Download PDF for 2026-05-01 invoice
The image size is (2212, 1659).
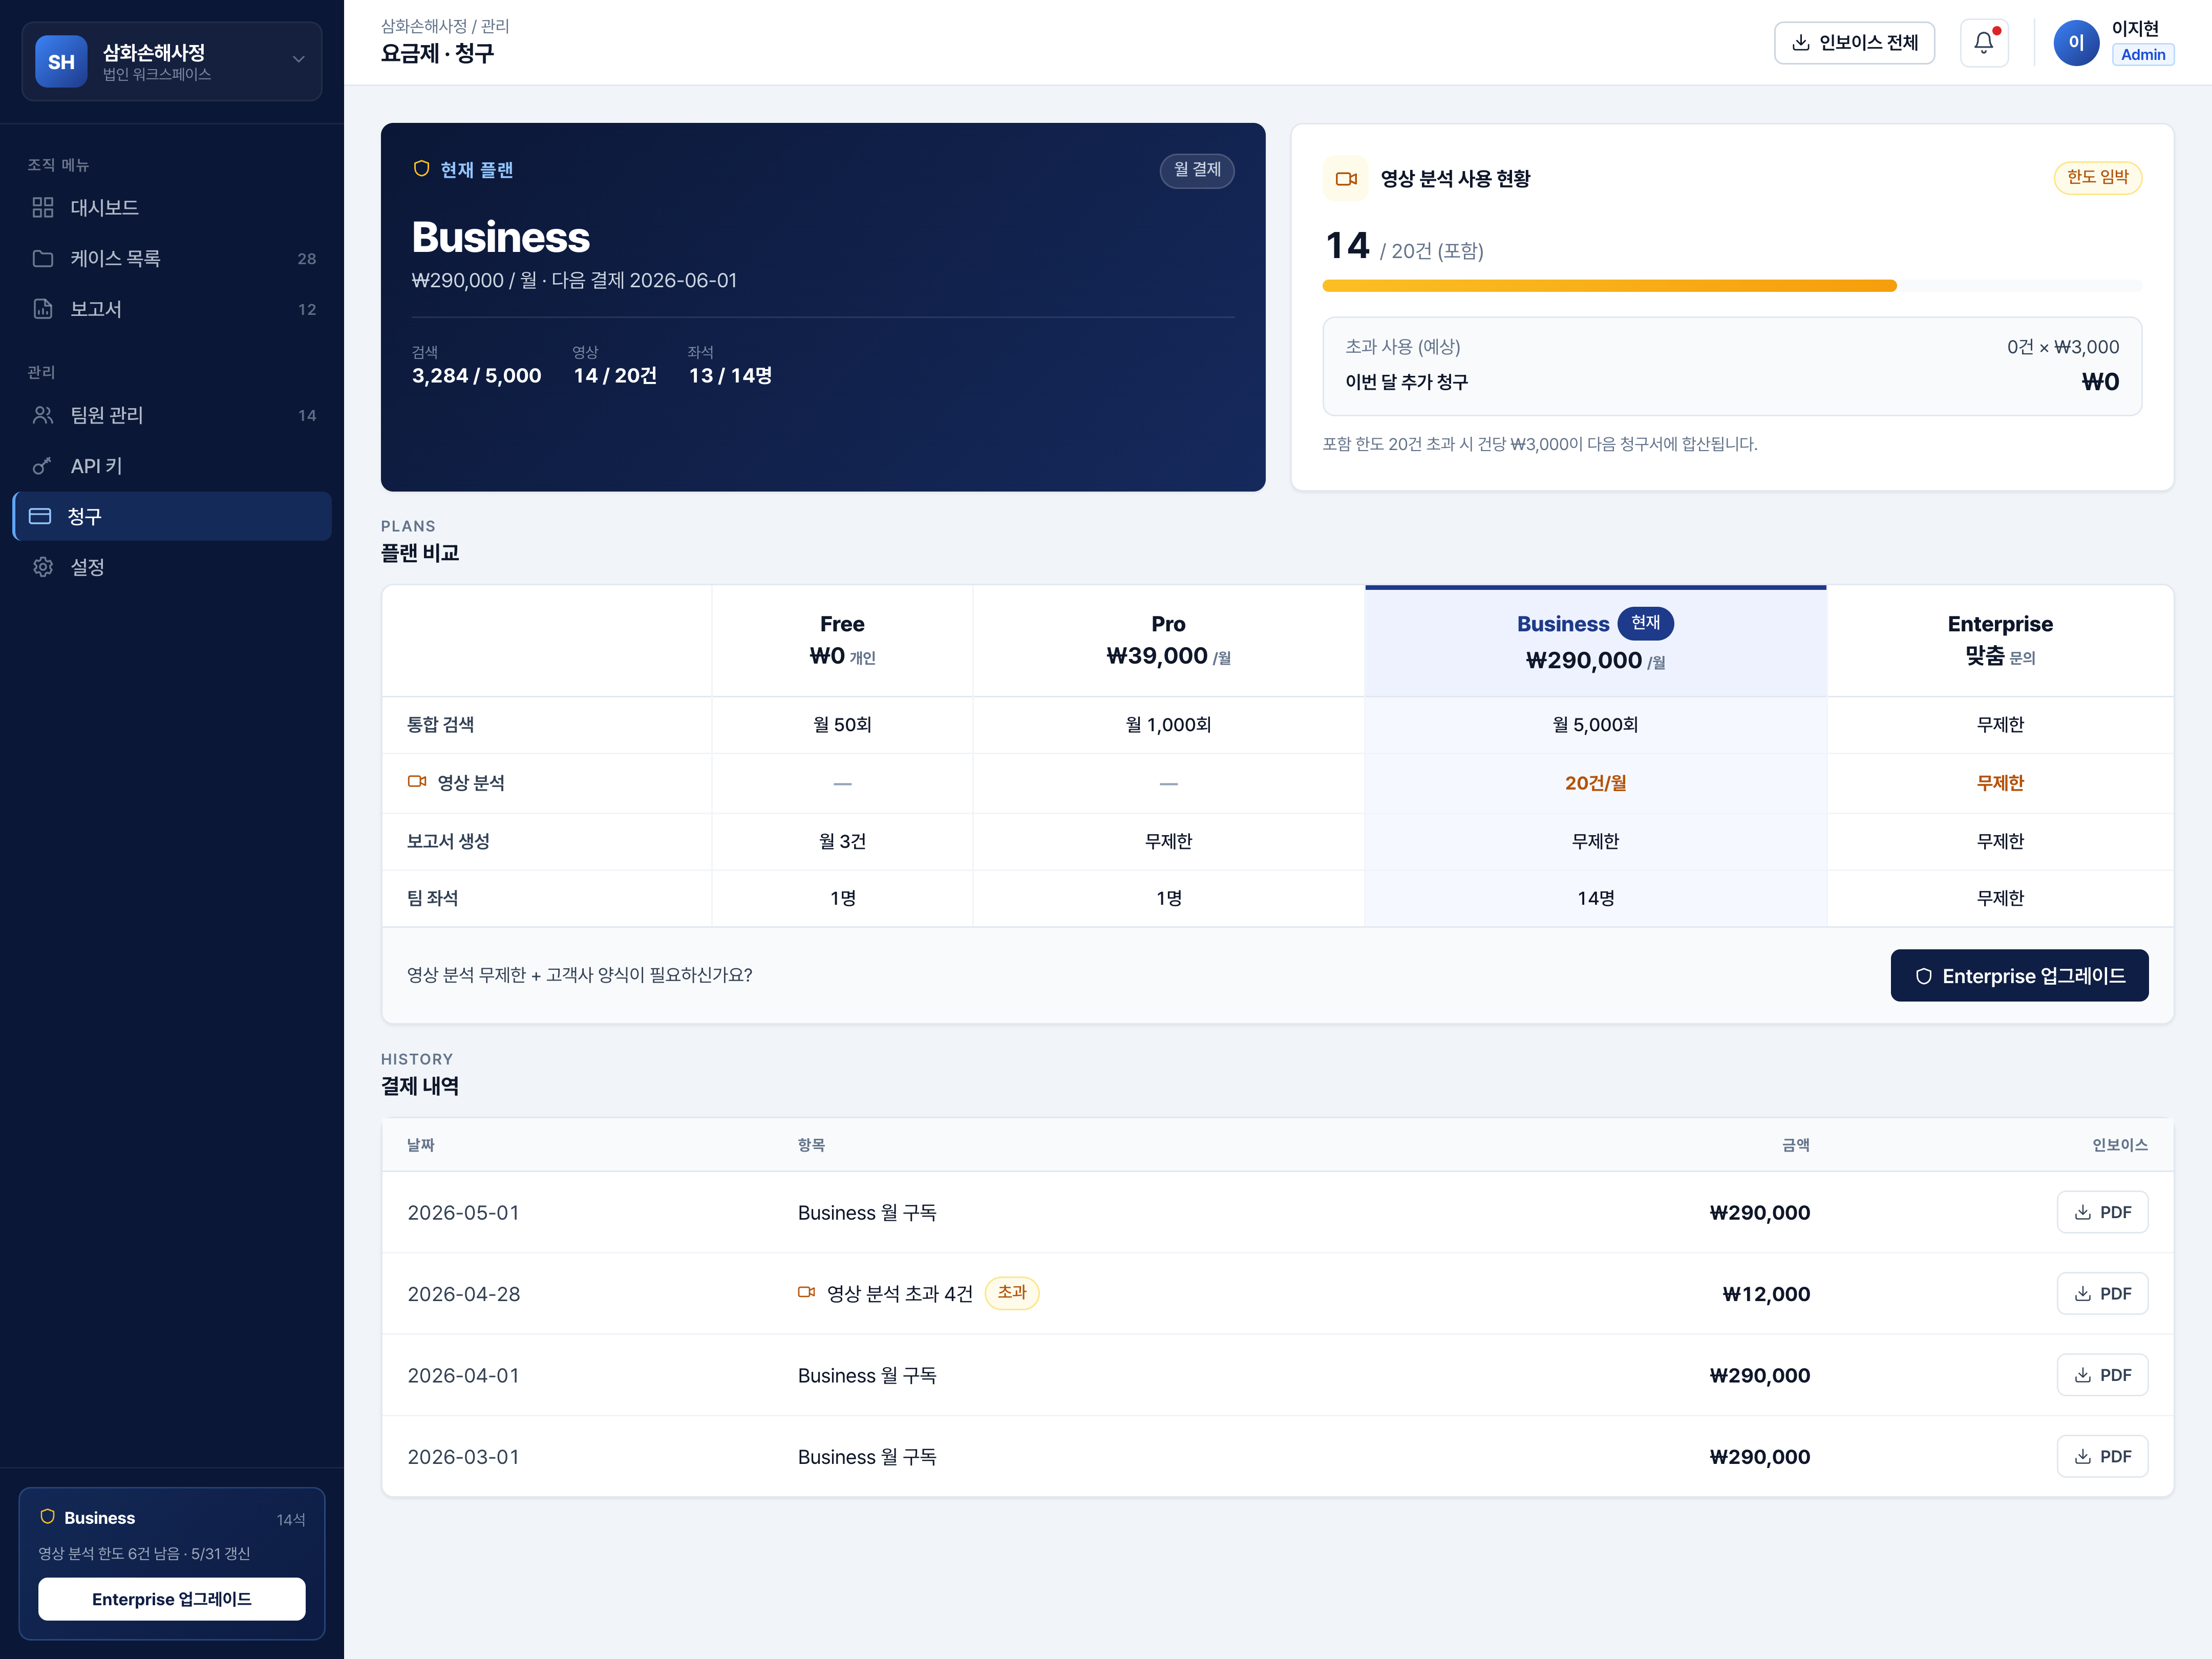click(2102, 1212)
